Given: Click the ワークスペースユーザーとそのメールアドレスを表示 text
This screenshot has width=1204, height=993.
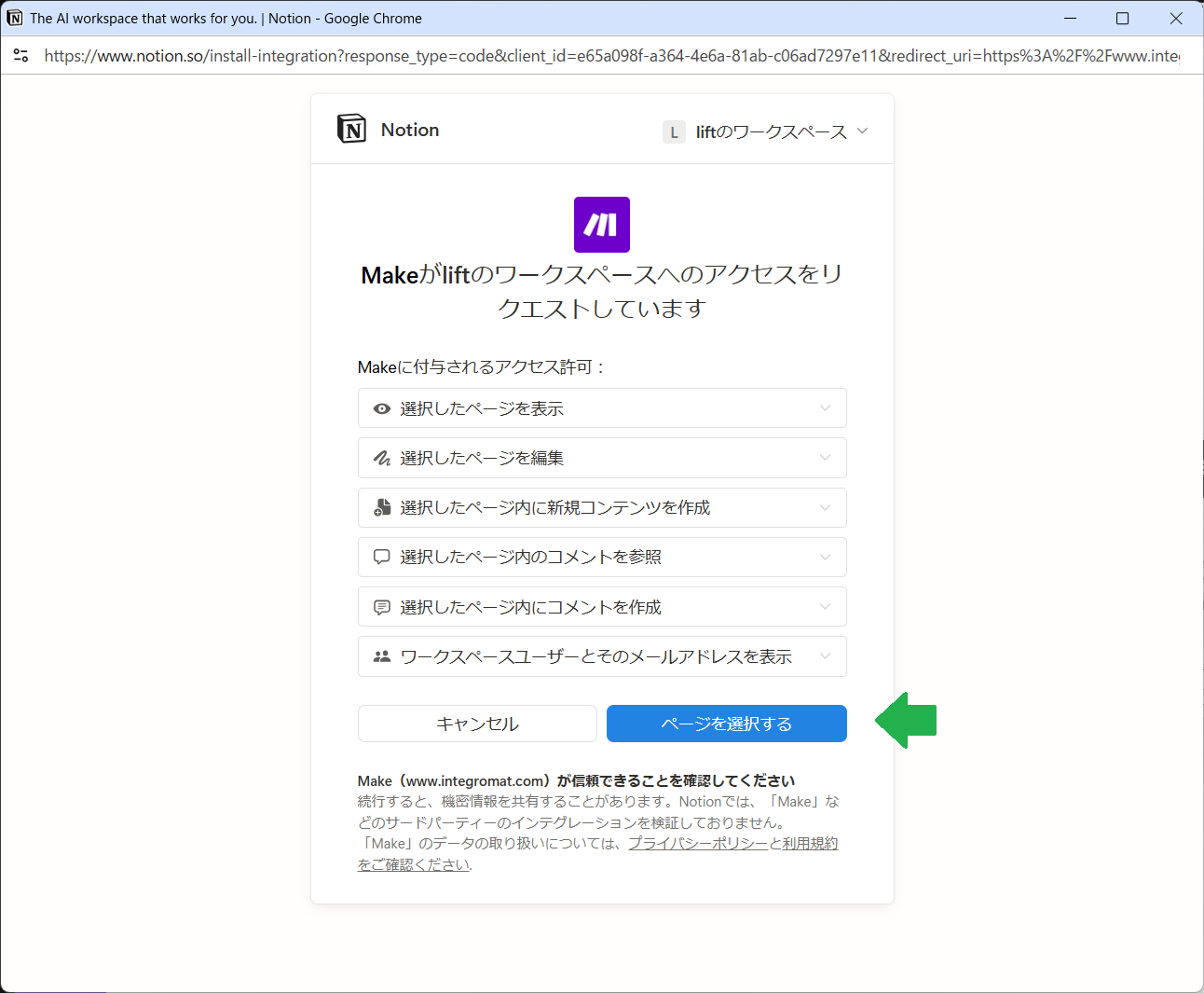Looking at the screenshot, I should tap(596, 656).
